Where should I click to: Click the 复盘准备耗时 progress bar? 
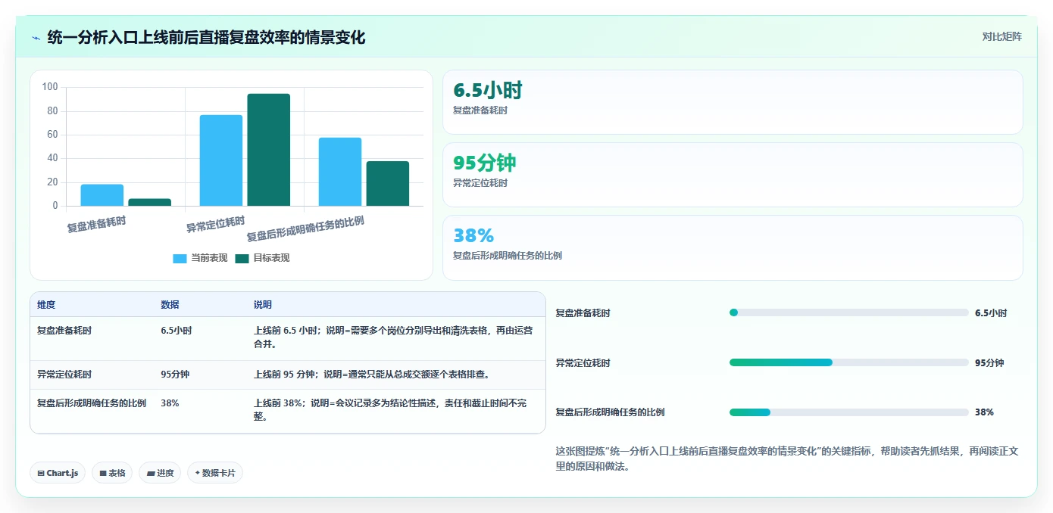(849, 312)
